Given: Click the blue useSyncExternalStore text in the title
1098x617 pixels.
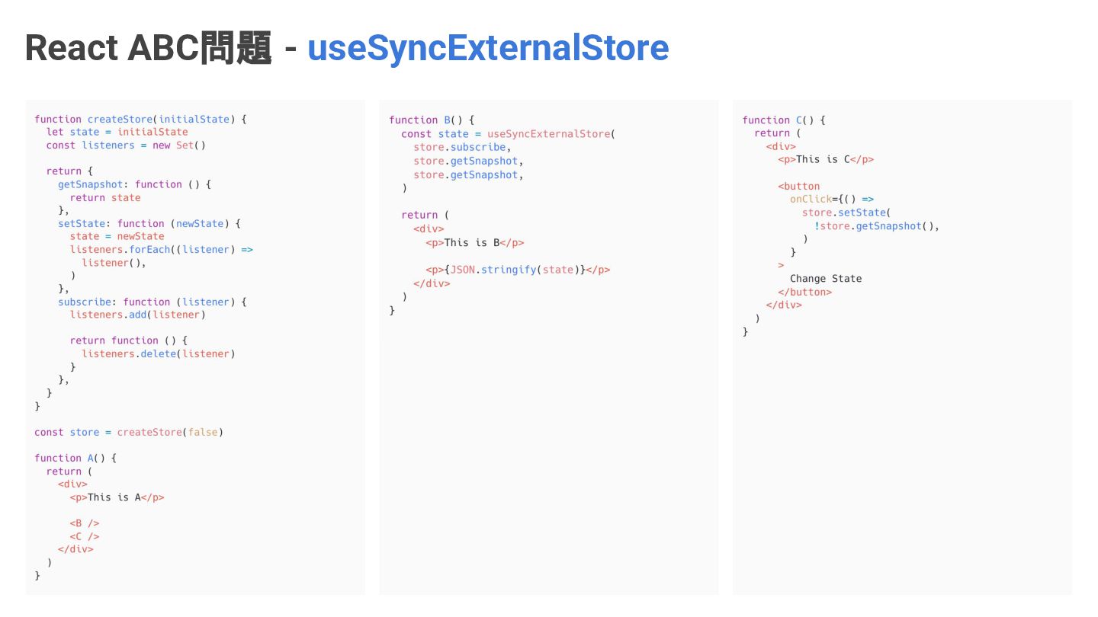Looking at the screenshot, I should (x=488, y=48).
